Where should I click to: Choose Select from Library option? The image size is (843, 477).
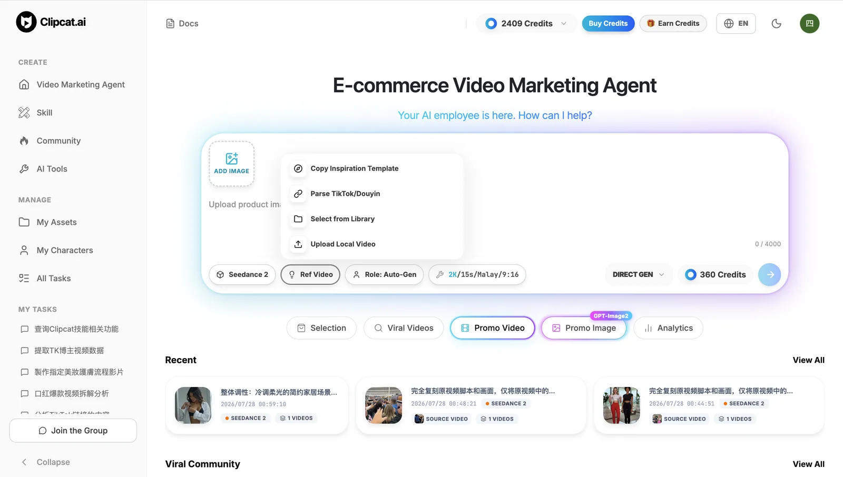[x=372, y=219]
